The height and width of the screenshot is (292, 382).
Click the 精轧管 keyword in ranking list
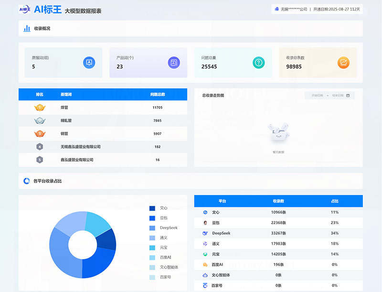point(66,120)
